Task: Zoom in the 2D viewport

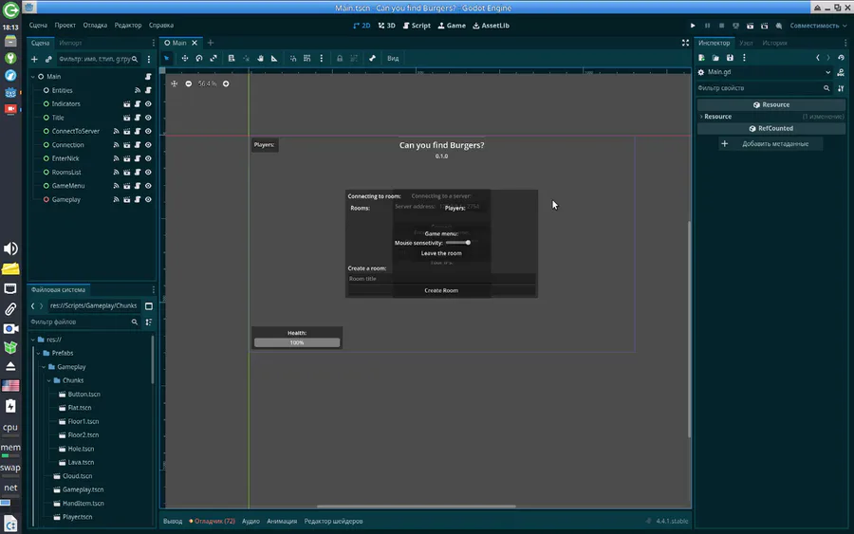Action: [x=226, y=83]
